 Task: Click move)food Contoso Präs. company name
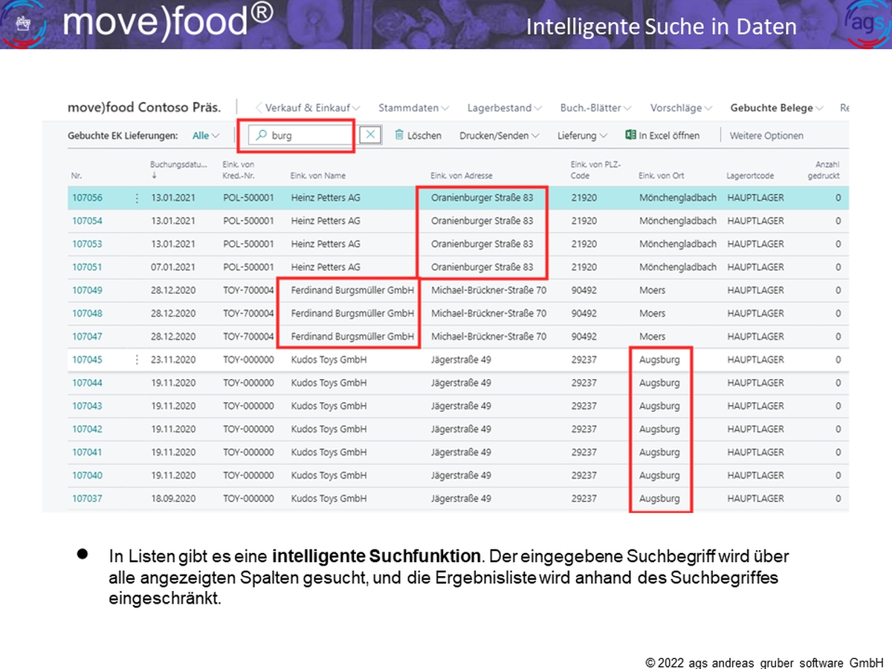click(144, 107)
